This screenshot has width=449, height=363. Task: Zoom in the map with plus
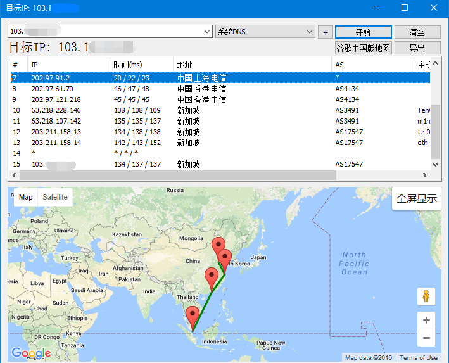pos(426,321)
